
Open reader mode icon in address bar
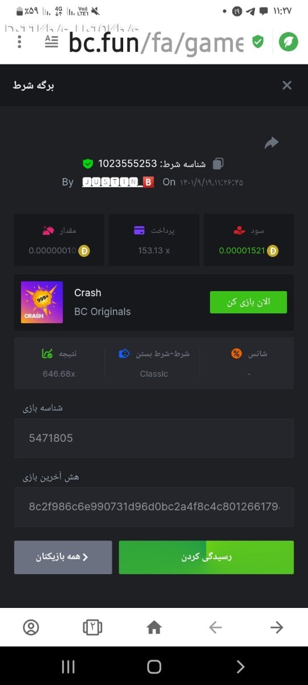tap(51, 42)
